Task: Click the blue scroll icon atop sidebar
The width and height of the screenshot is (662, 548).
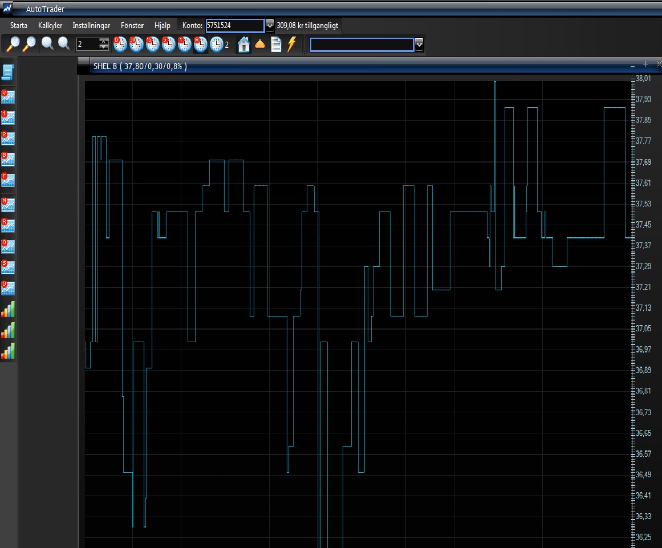Action: point(8,72)
